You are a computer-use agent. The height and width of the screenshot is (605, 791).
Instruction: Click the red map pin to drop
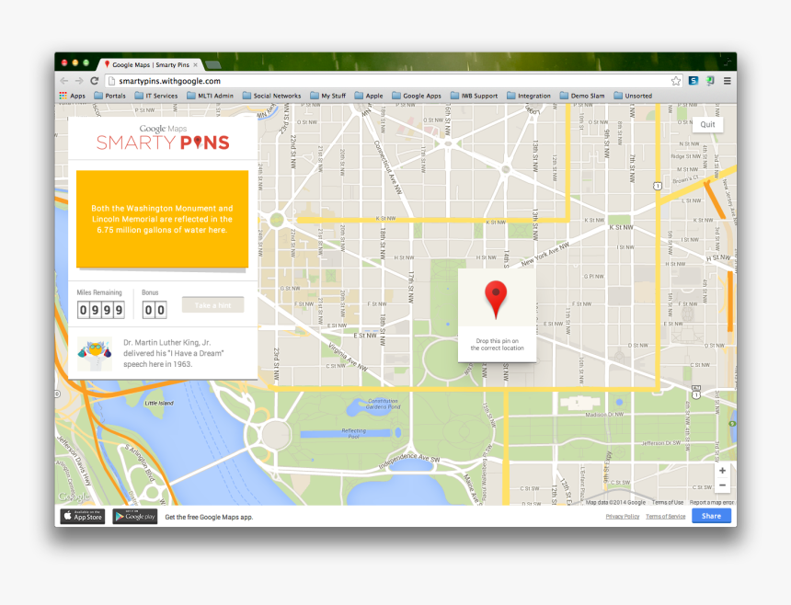tap(496, 300)
